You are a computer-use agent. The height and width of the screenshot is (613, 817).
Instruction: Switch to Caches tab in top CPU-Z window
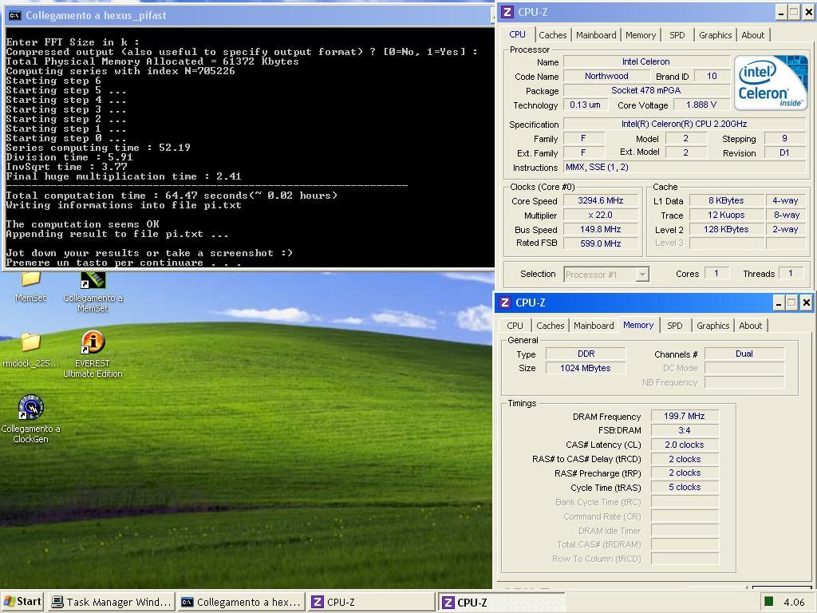click(x=552, y=35)
